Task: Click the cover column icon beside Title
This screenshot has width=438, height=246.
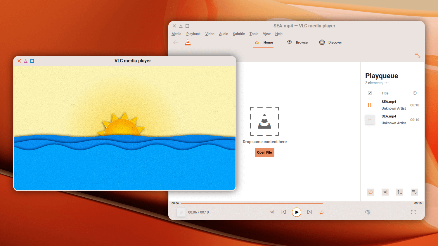Action: (x=370, y=93)
